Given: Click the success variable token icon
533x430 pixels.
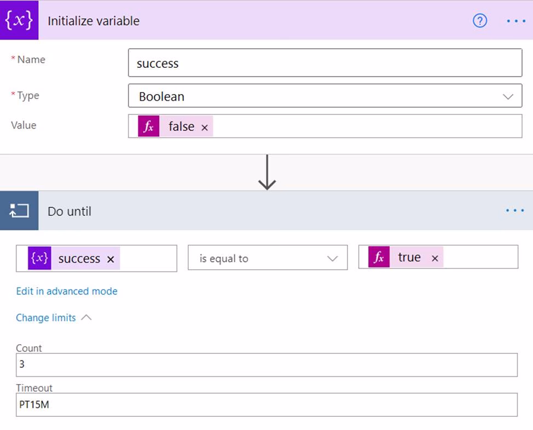Looking at the screenshot, I should point(39,258).
